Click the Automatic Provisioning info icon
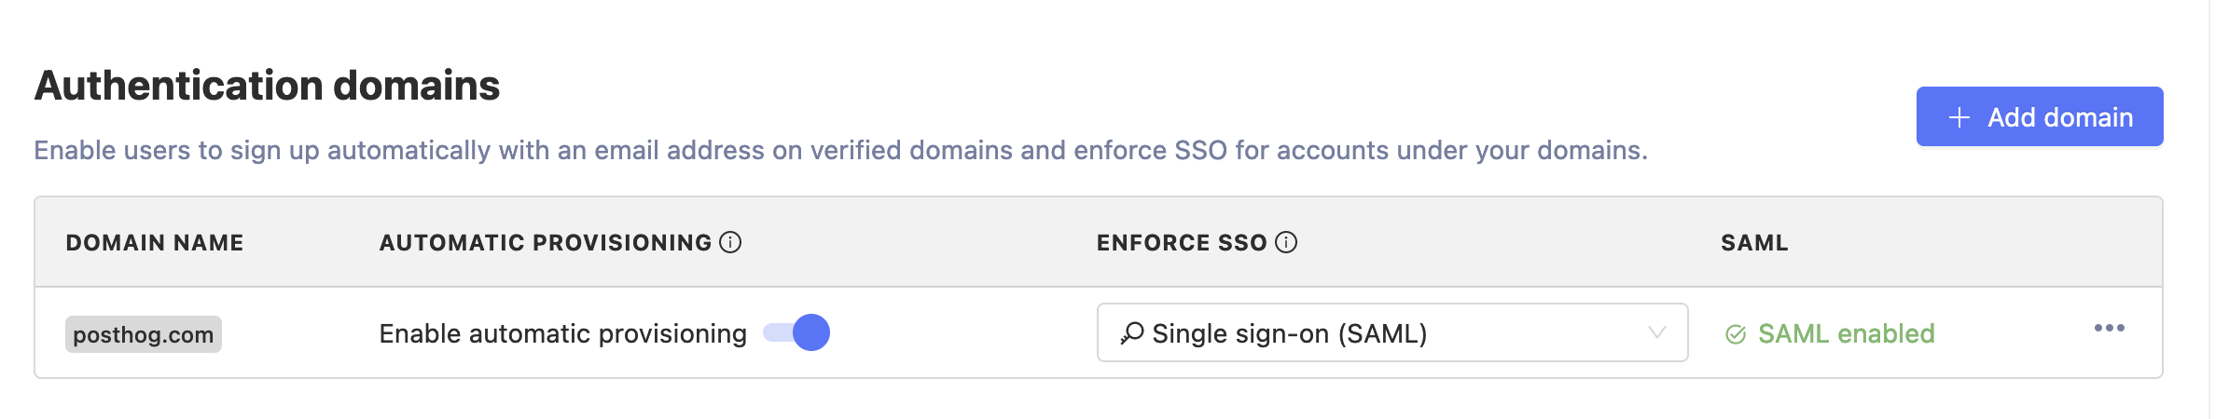2229x419 pixels. (730, 243)
